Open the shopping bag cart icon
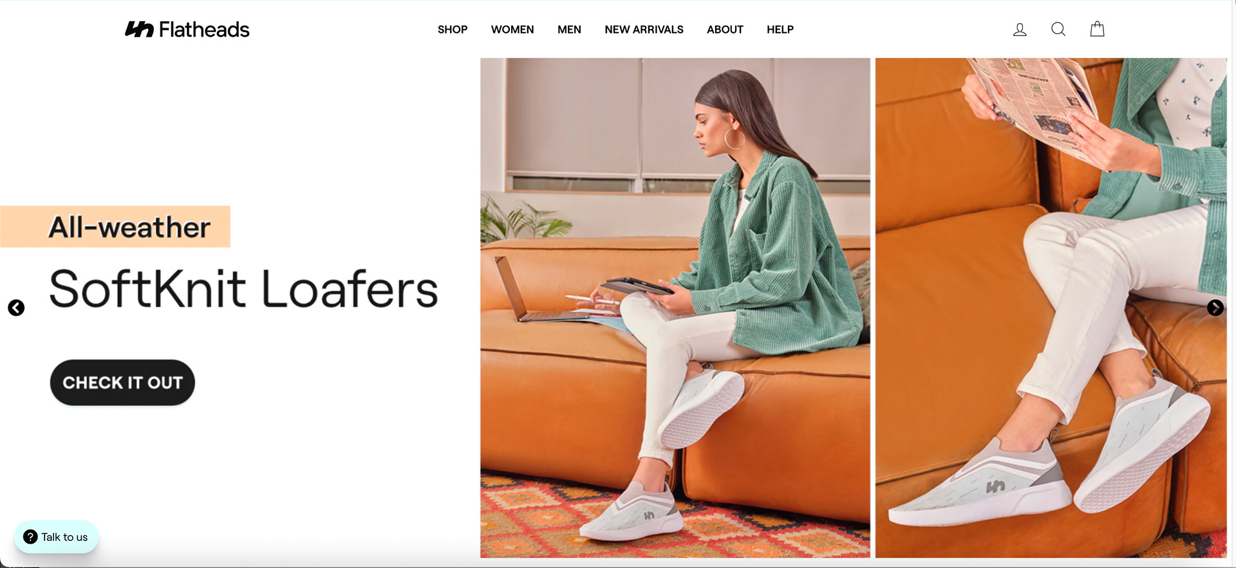Image resolution: width=1236 pixels, height=568 pixels. click(1098, 29)
